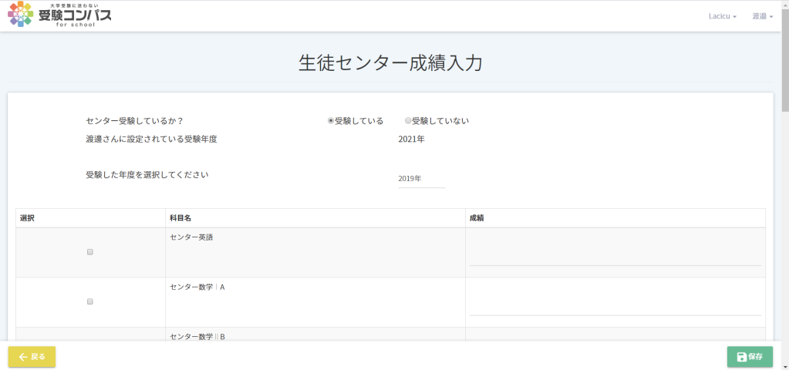Click the floppy disk icon on 保存
789x370 pixels.
click(x=741, y=357)
